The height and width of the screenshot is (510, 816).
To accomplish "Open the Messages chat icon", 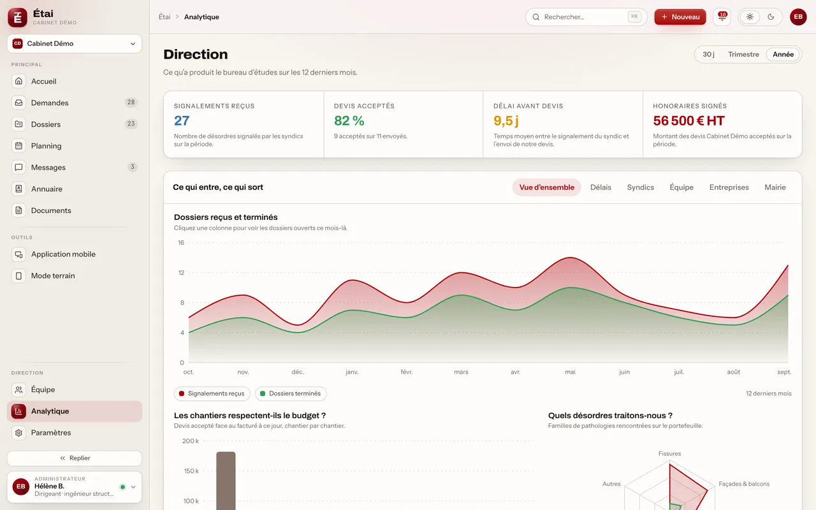I will 18,168.
